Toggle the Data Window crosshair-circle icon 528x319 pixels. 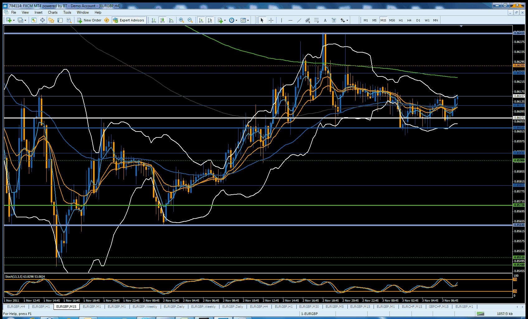42,20
